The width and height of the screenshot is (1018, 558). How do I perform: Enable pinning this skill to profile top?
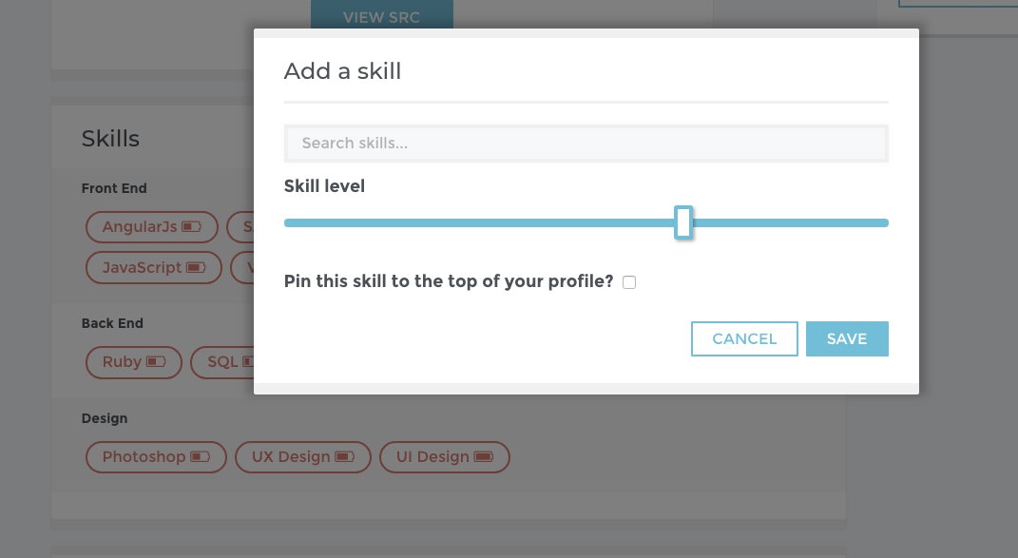coord(628,281)
